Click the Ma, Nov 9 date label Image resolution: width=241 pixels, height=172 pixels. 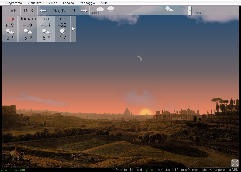click(64, 11)
